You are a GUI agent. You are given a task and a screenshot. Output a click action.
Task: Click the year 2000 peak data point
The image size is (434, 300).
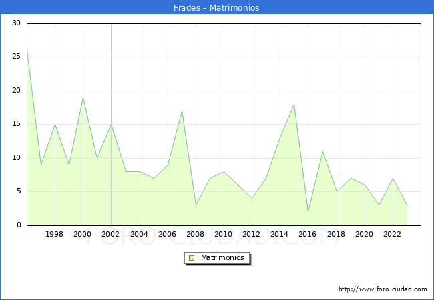click(83, 98)
